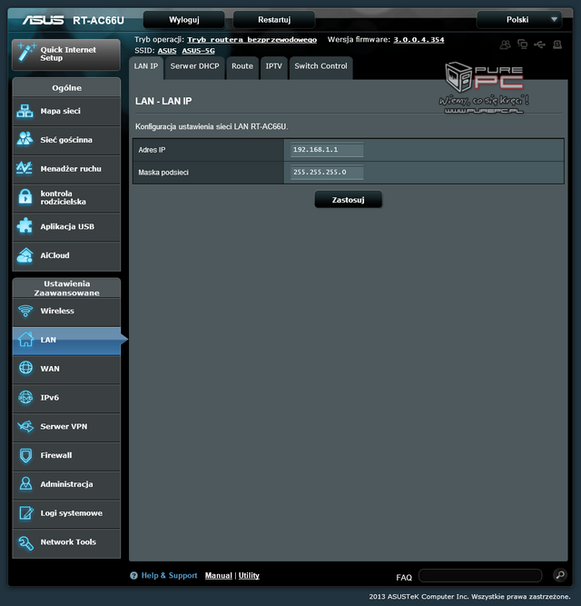Image resolution: width=581 pixels, height=606 pixels.
Task: Click the Network Tools wrench icon
Action: point(25,542)
